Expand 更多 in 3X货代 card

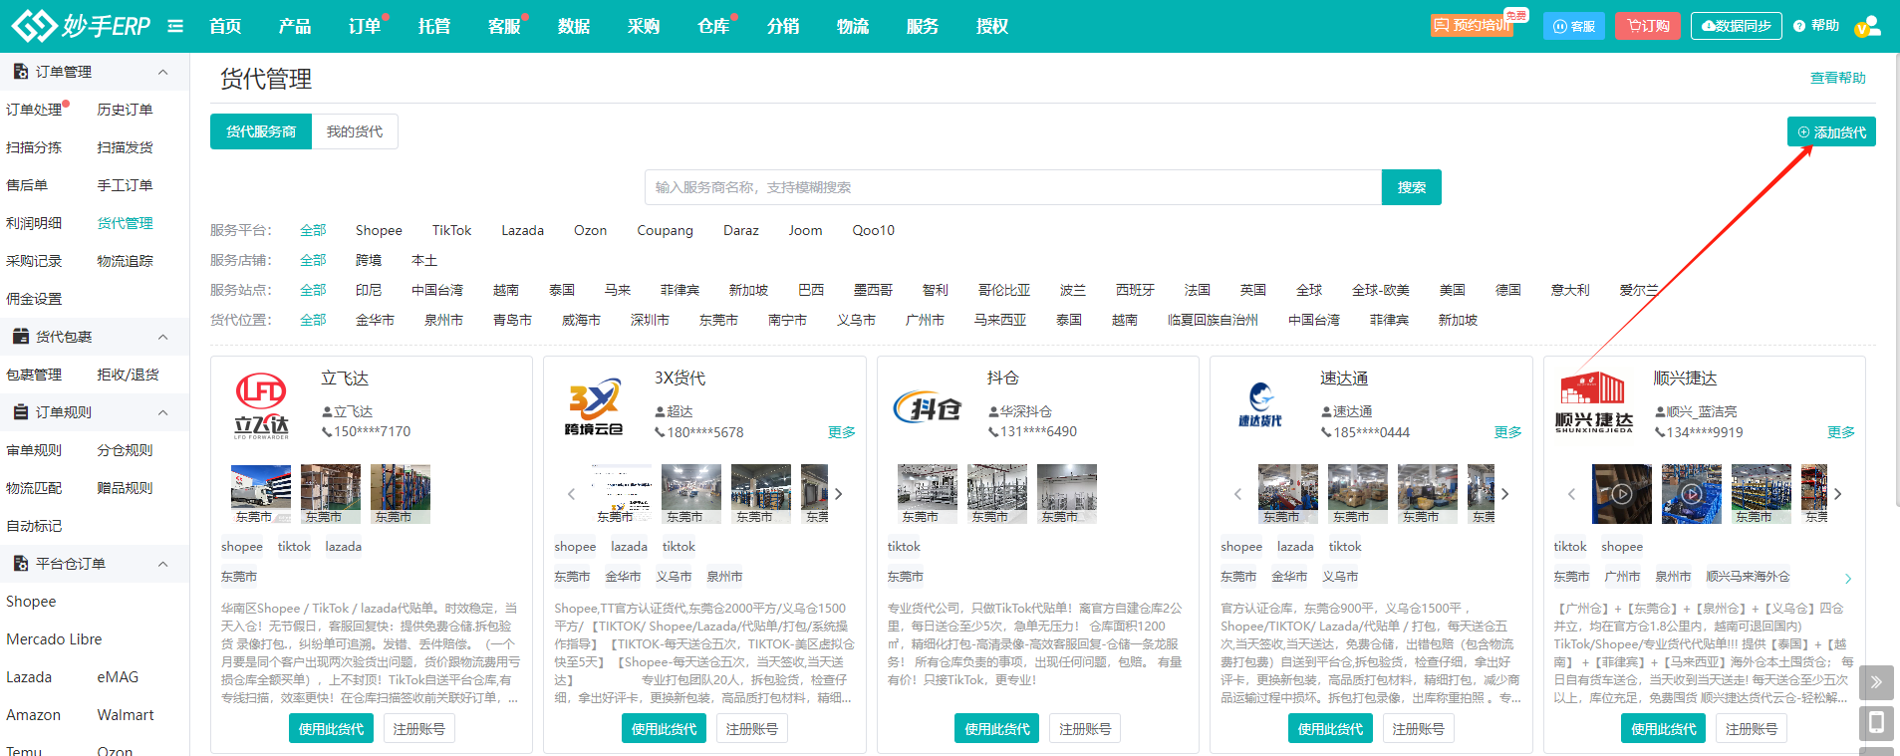pyautogui.click(x=842, y=432)
